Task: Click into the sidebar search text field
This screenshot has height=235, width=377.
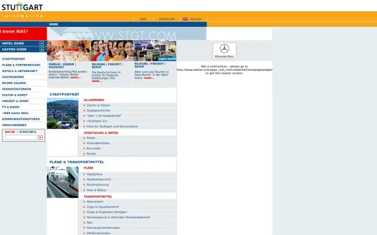Action: 21,137
